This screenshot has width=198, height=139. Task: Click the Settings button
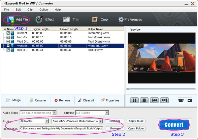point(115,121)
